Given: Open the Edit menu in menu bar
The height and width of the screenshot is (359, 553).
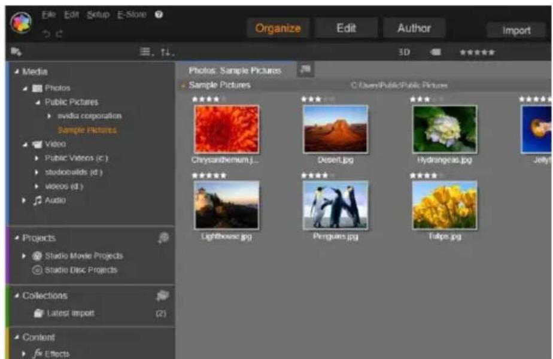Looking at the screenshot, I should tap(72, 14).
